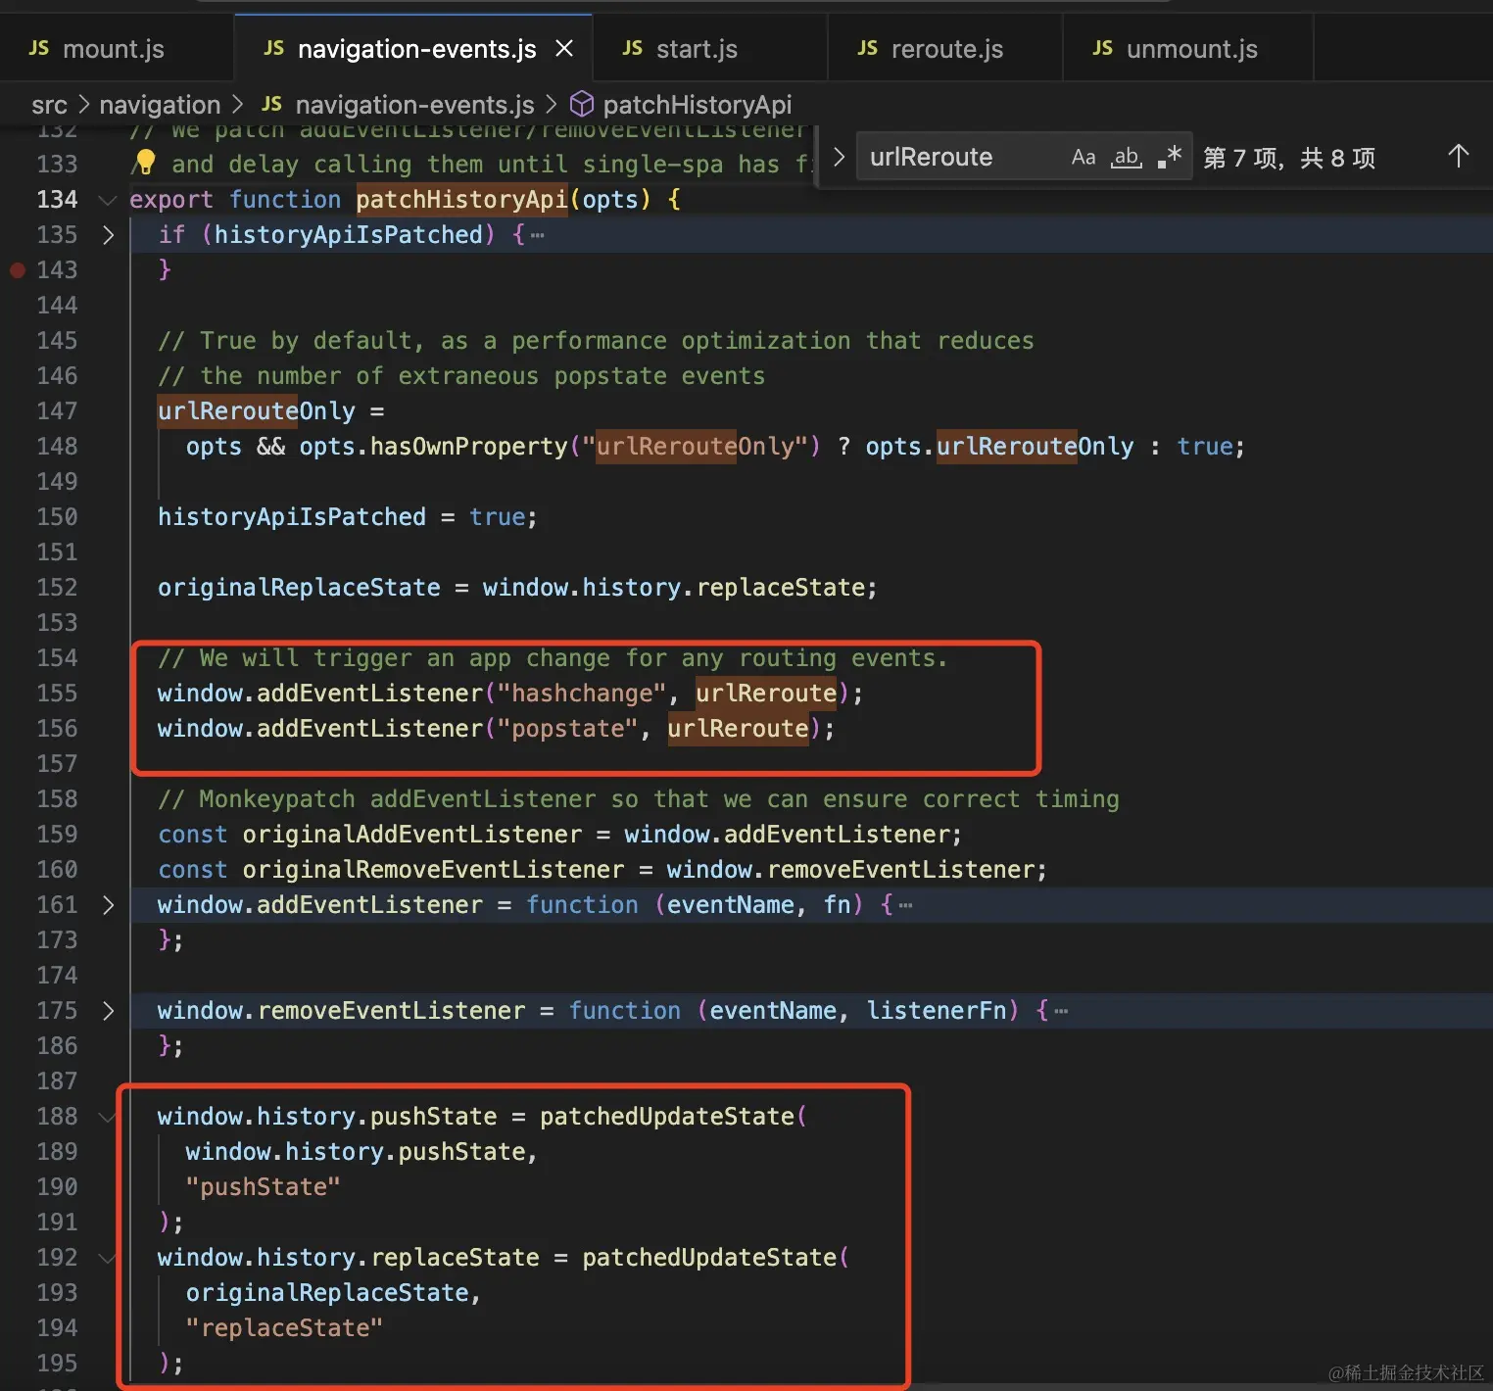Toggle the replace field chevron in find widget
The height and width of the screenshot is (1391, 1493).
pos(839,157)
